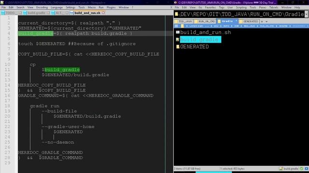Screen dimensions: 309x173
Task: Close the build.gradle tab in Notepad++
Action: pyautogui.click(x=48, y=13)
